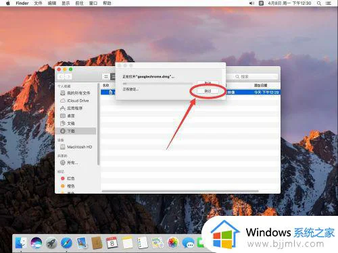Click the 设备 sidebar section header
This screenshot has width=338, height=253.
(61, 140)
